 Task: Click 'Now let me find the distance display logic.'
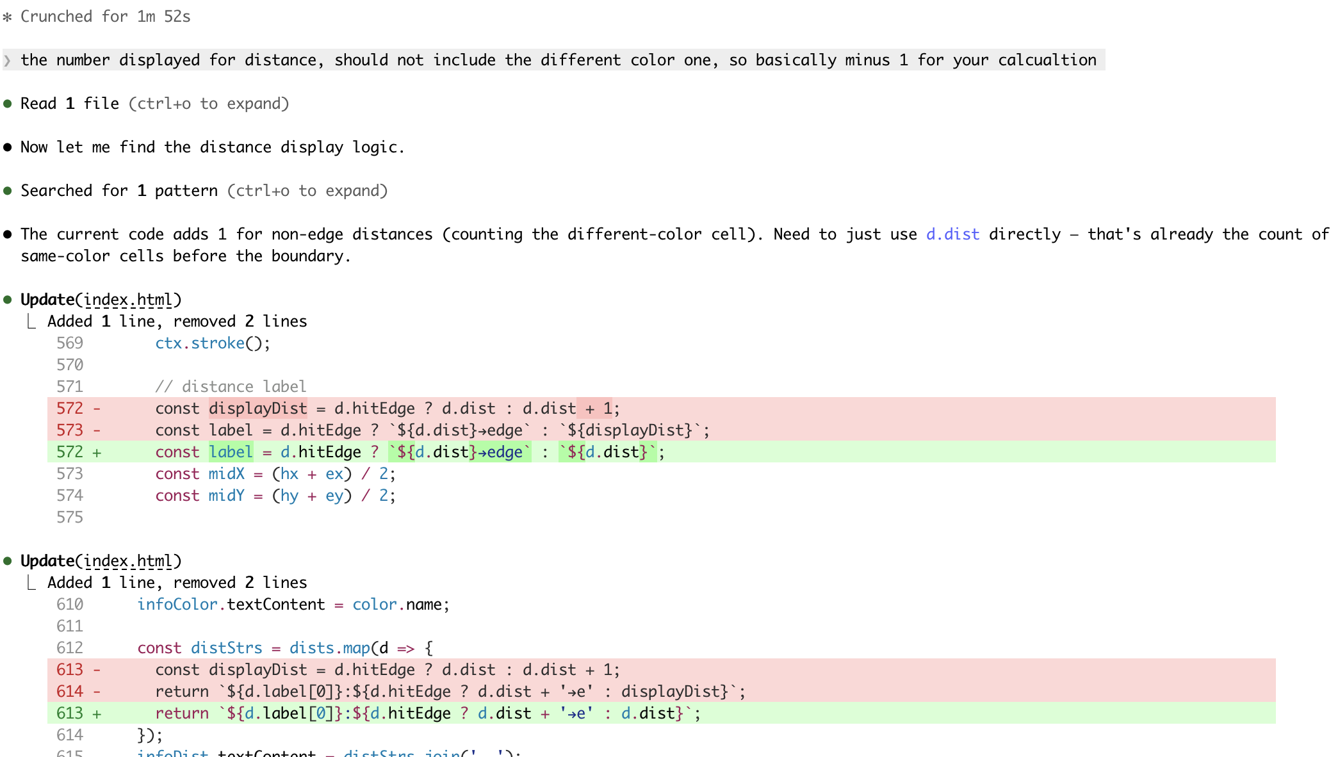coord(213,147)
